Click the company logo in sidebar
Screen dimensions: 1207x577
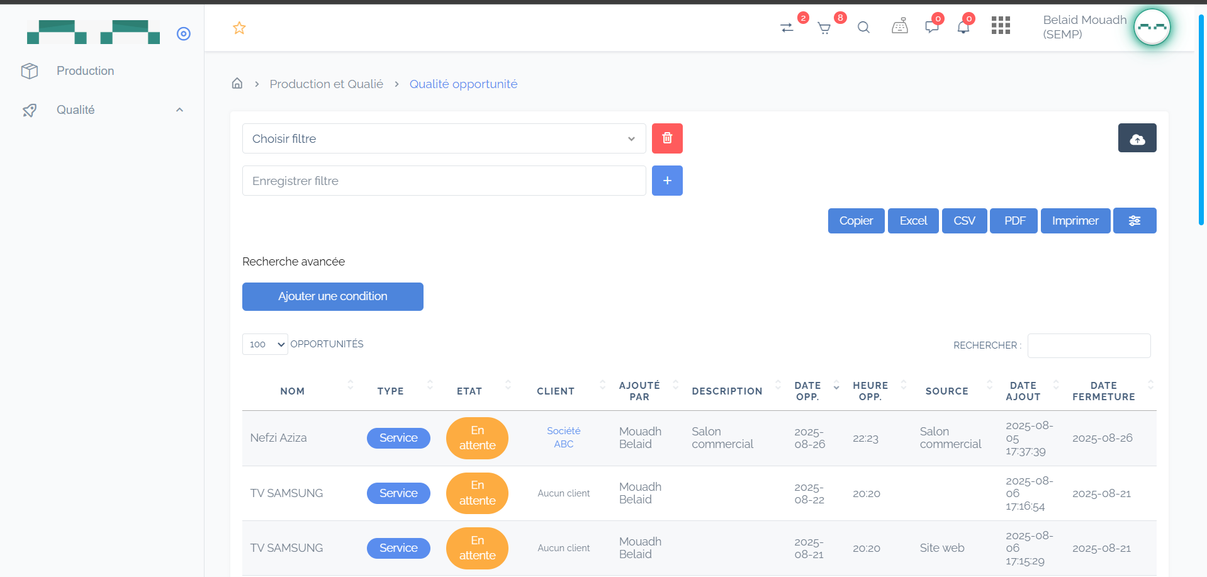93,32
